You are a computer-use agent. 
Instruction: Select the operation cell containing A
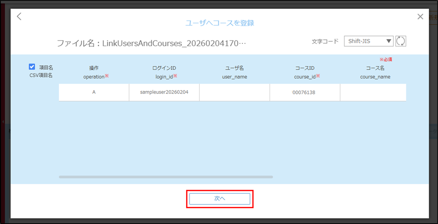[94, 92]
